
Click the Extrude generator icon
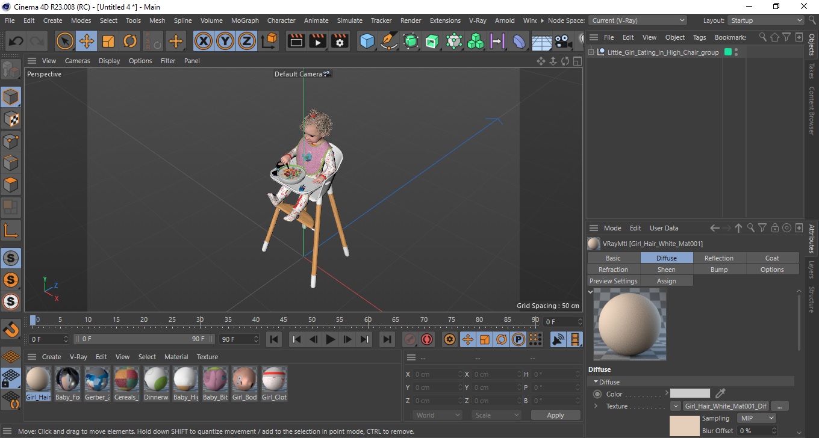tap(432, 42)
